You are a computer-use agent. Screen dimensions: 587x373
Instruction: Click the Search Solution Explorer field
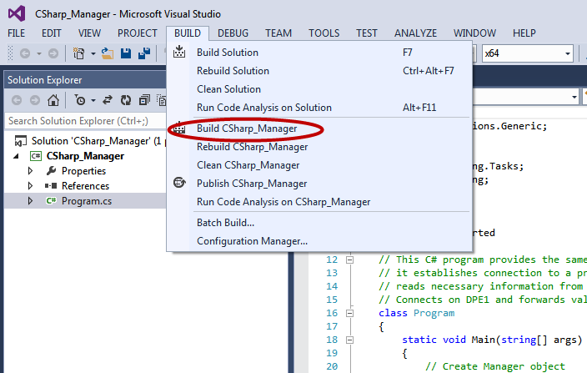(x=83, y=121)
